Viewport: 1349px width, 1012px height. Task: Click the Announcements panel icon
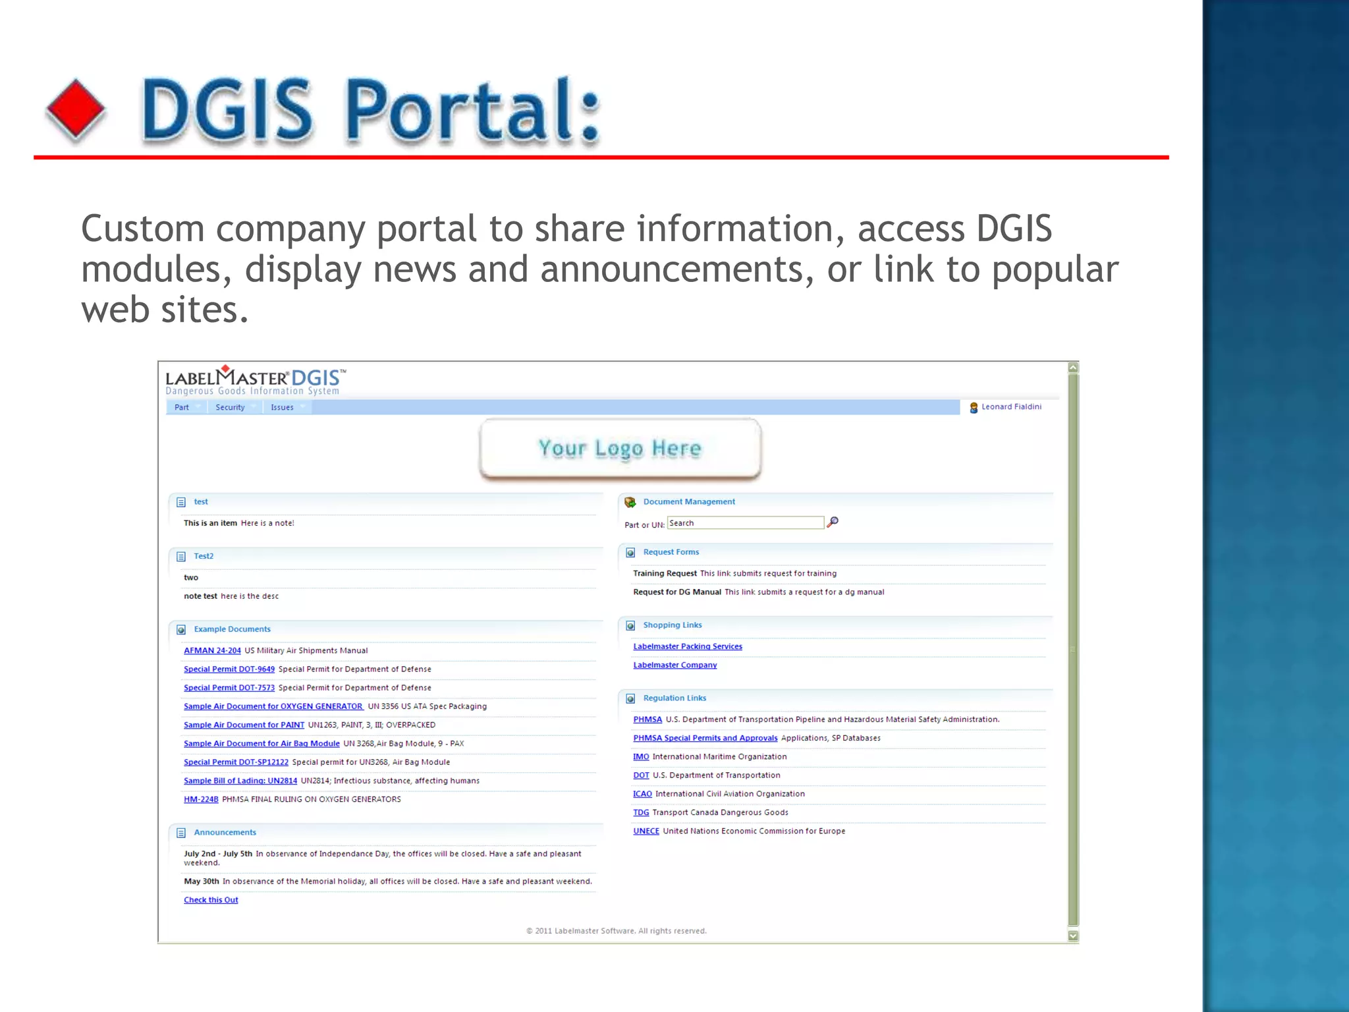click(181, 833)
